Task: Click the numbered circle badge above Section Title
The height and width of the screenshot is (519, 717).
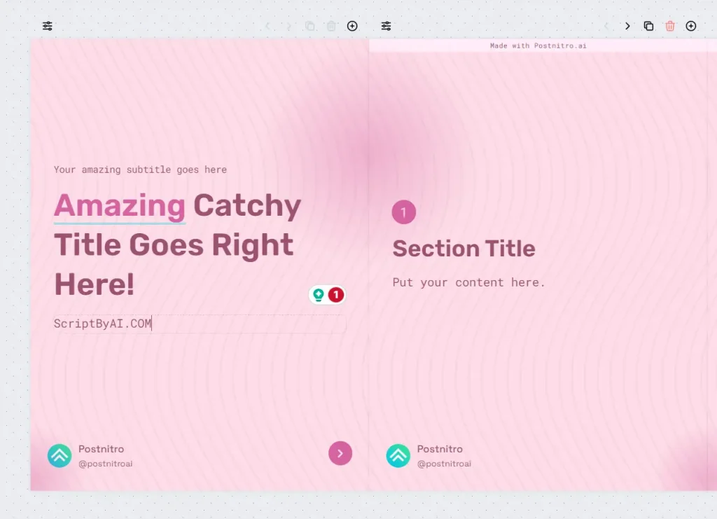Action: click(403, 212)
